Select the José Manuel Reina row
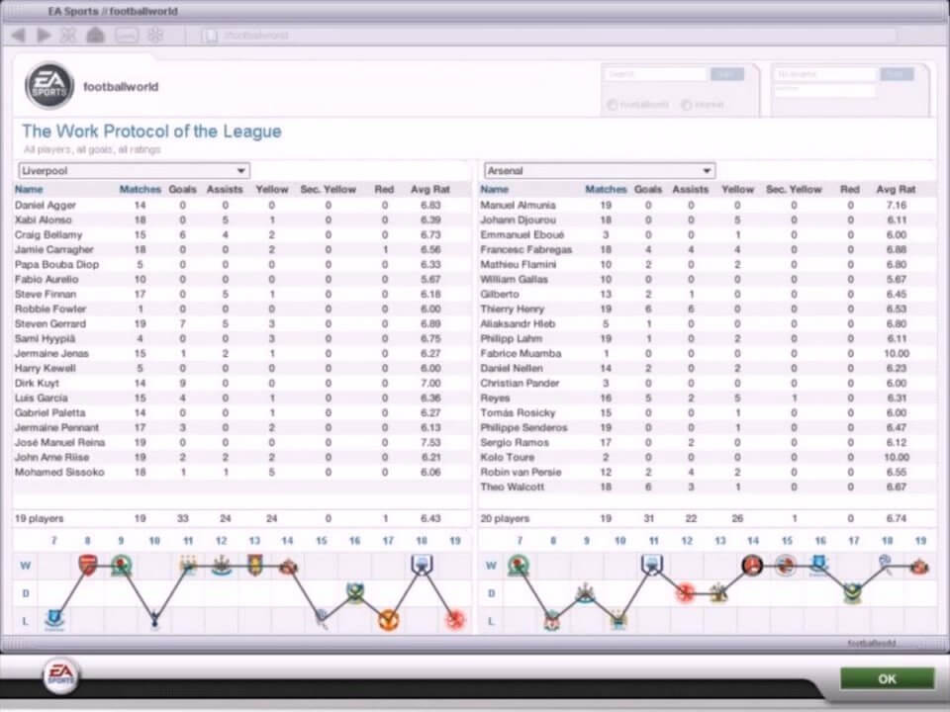 [241, 443]
